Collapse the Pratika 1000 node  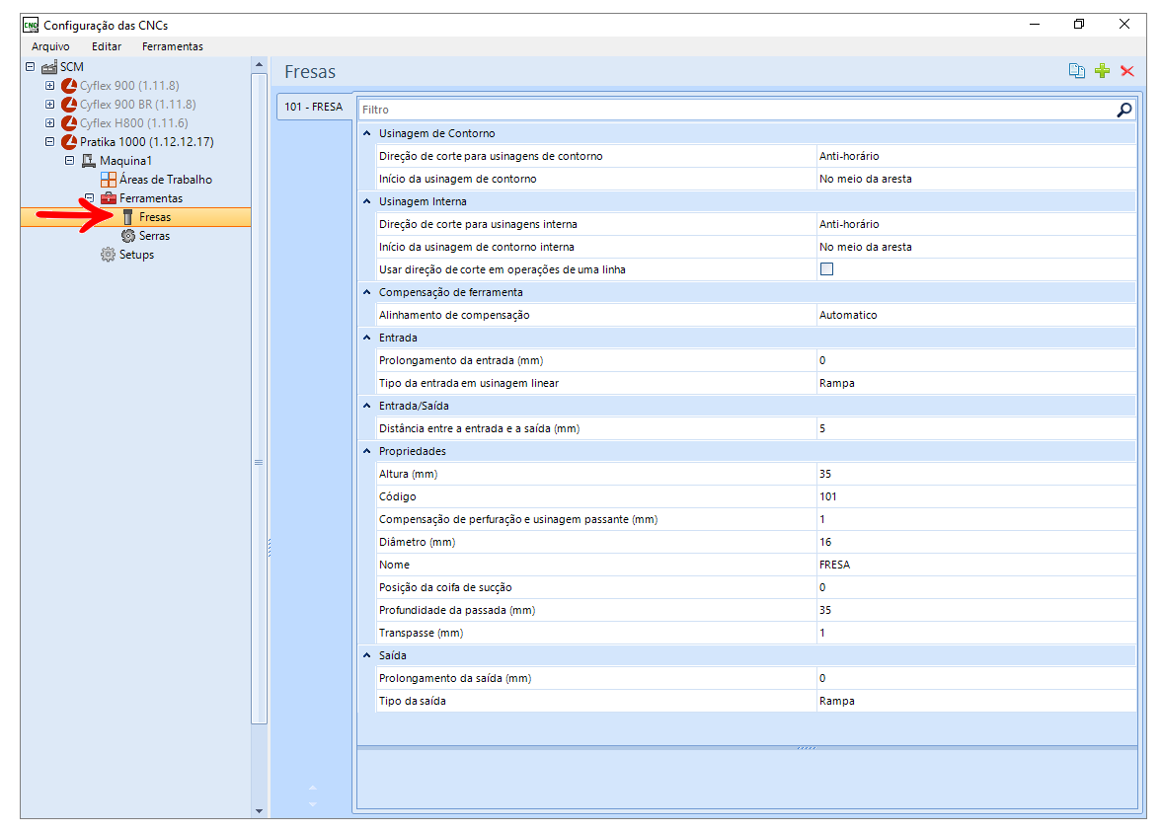click(49, 141)
